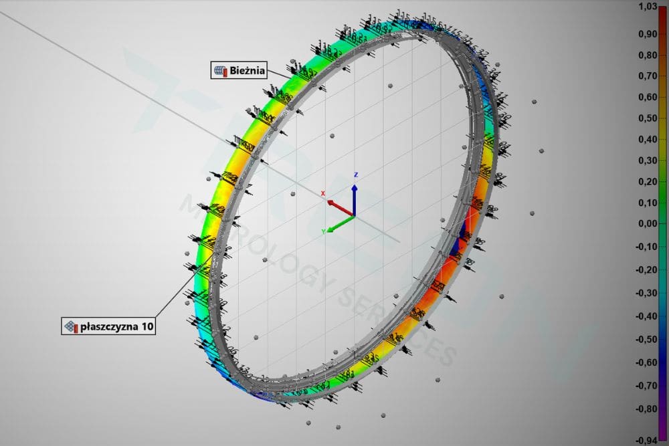Click the 1,03 maximum value on scale
This screenshot has width=669, height=446.
tap(647, 6)
